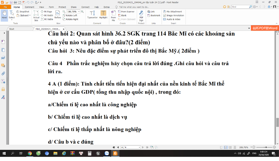
Task: Click the zoom out minus button in status bar
Action: [254, 147]
